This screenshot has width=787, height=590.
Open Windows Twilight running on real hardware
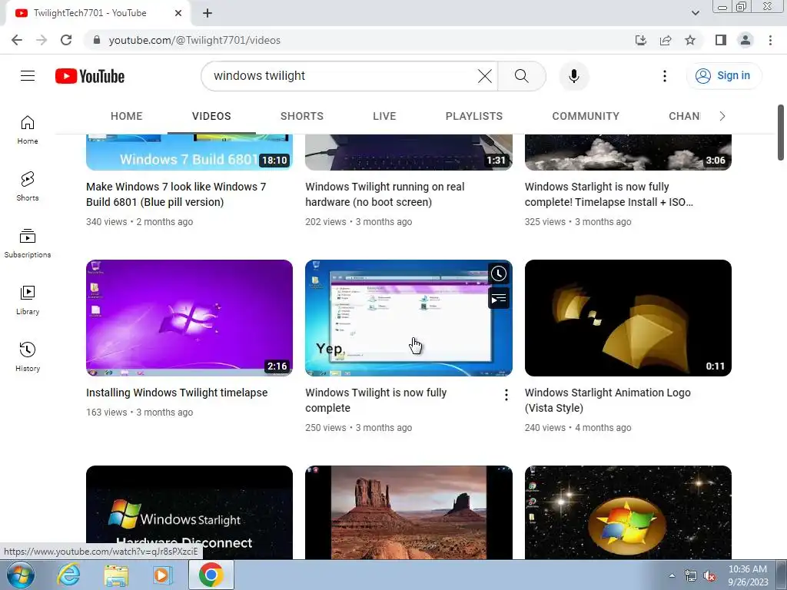384,194
